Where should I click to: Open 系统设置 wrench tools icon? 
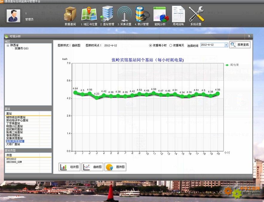(x=196, y=14)
